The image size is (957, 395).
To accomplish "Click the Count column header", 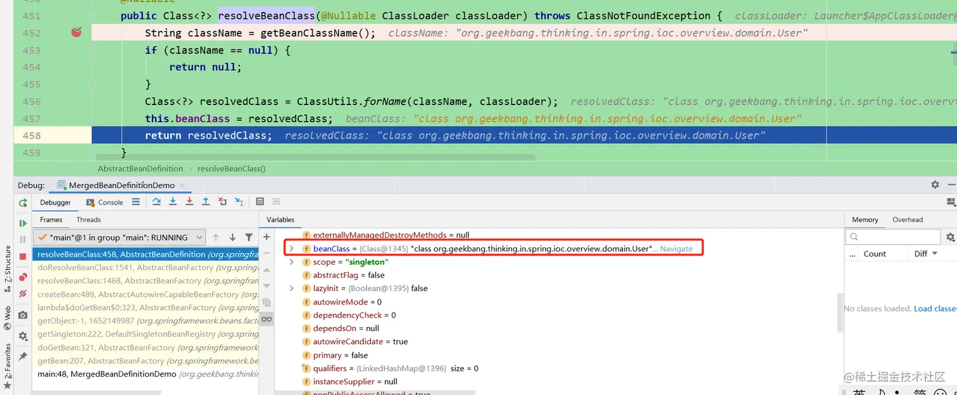I will click(874, 254).
